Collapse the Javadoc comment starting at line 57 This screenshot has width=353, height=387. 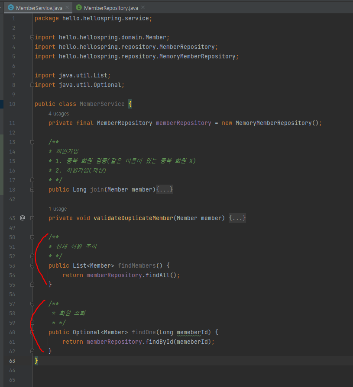point(32,304)
